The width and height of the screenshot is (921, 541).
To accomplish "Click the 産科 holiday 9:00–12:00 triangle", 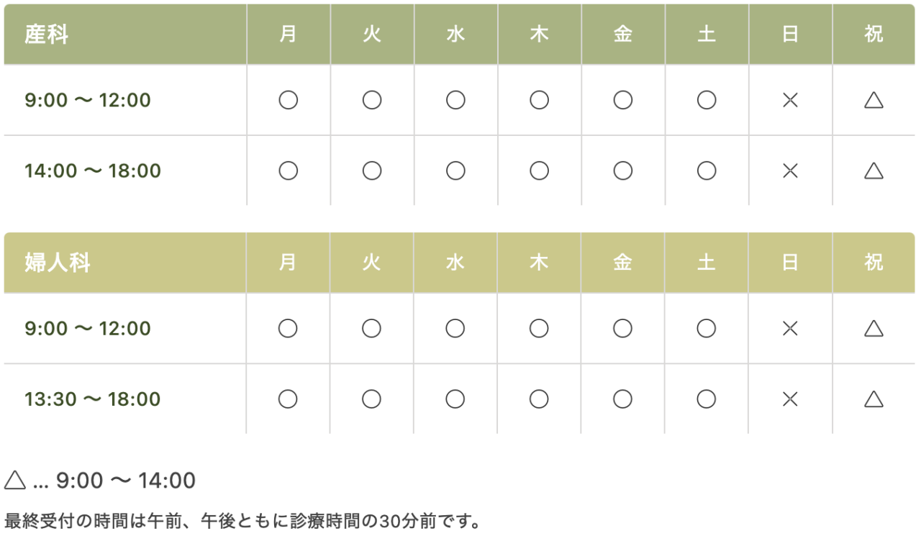I will 874,100.
